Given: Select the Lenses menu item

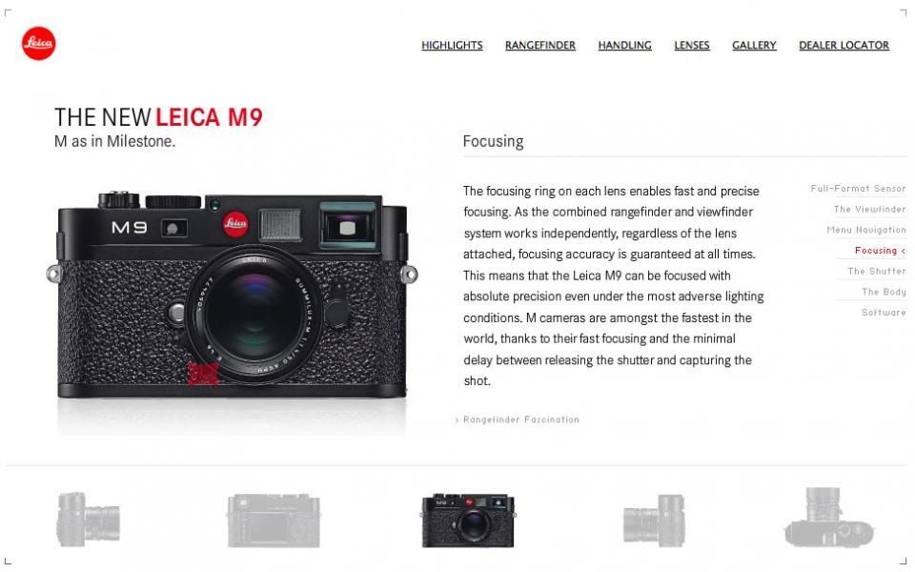Looking at the screenshot, I should point(692,46).
